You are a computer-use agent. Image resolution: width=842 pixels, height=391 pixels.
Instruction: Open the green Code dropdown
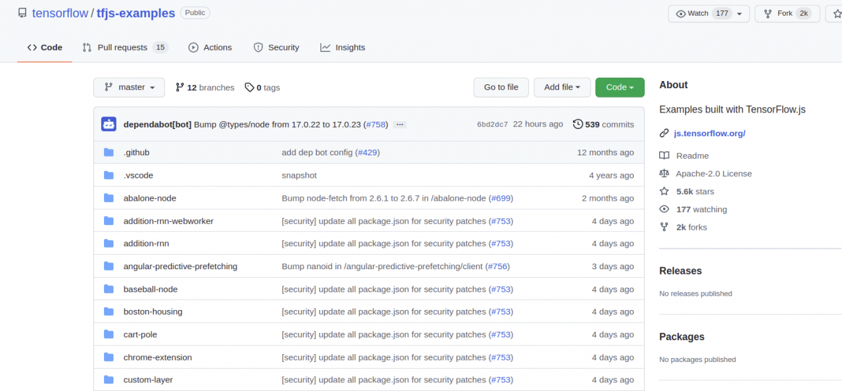pyautogui.click(x=619, y=87)
